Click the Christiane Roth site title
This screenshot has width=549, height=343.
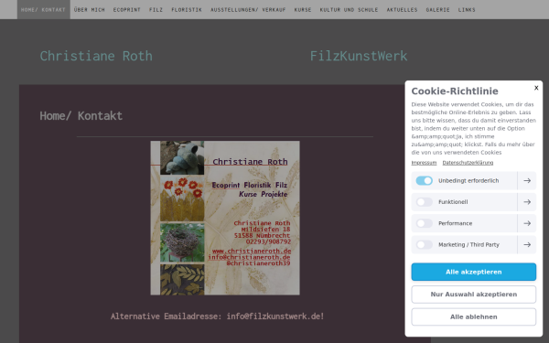[x=96, y=56]
